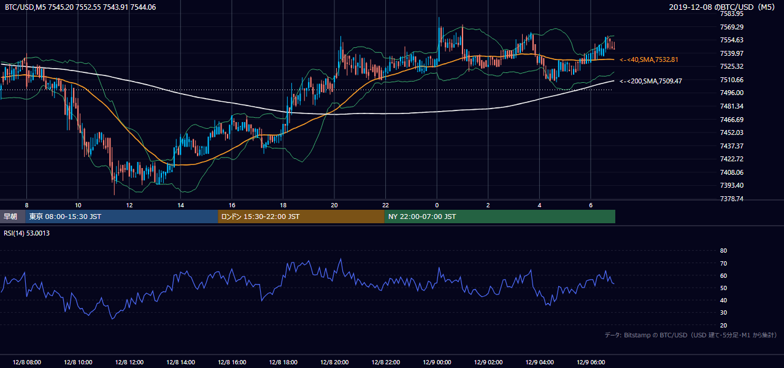
Task: Click the hour tick 0 under the price chart
Action: (x=437, y=205)
